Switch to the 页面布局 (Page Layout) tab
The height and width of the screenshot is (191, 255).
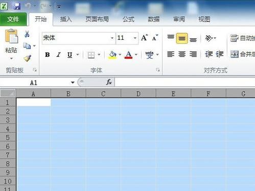(x=97, y=19)
